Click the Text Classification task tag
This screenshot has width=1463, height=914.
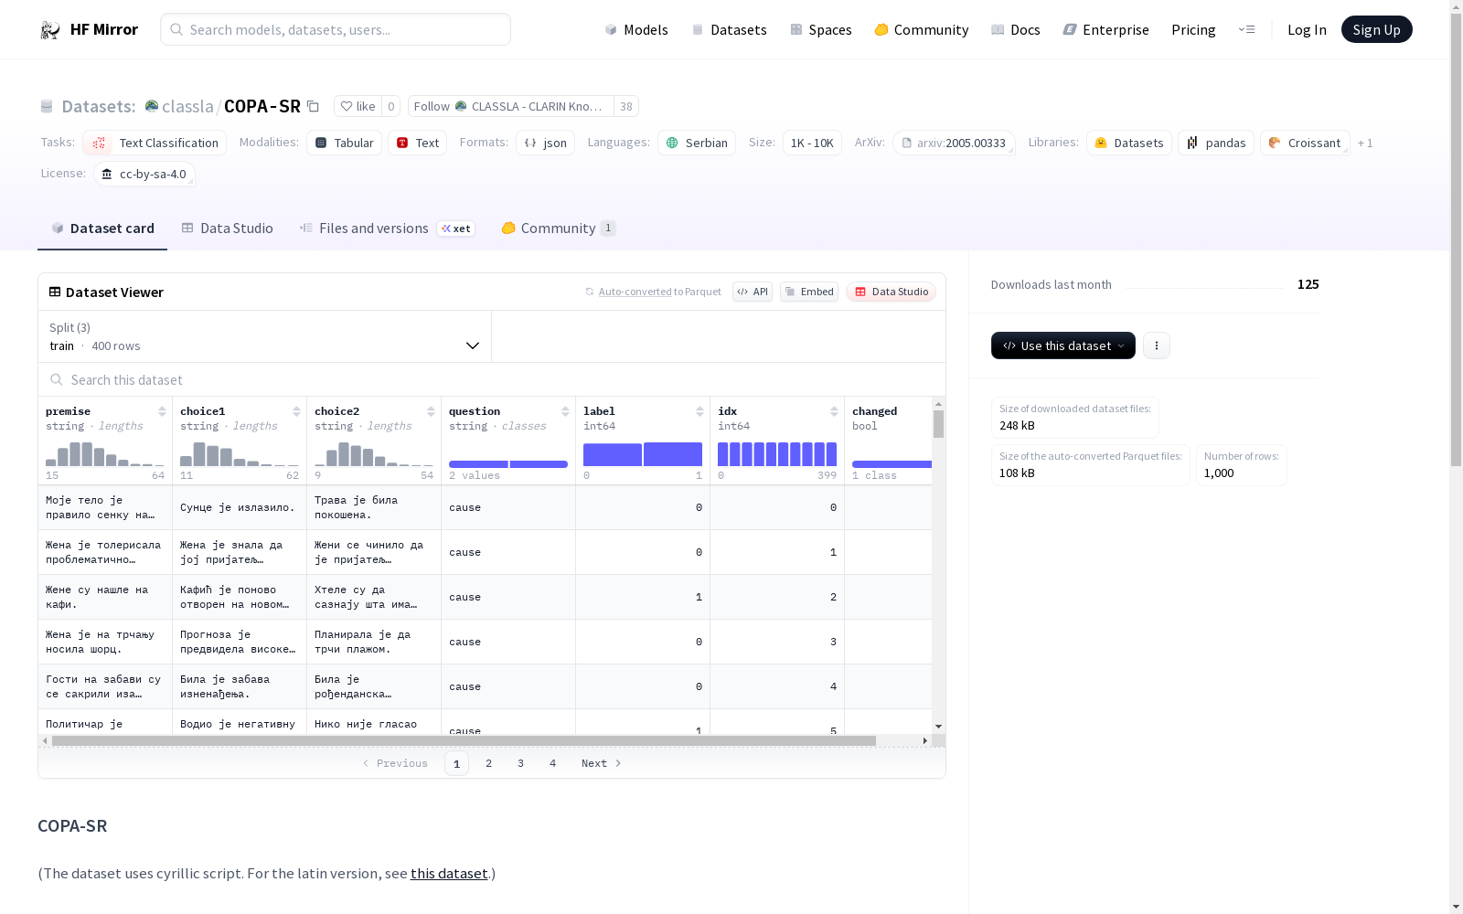[155, 143]
